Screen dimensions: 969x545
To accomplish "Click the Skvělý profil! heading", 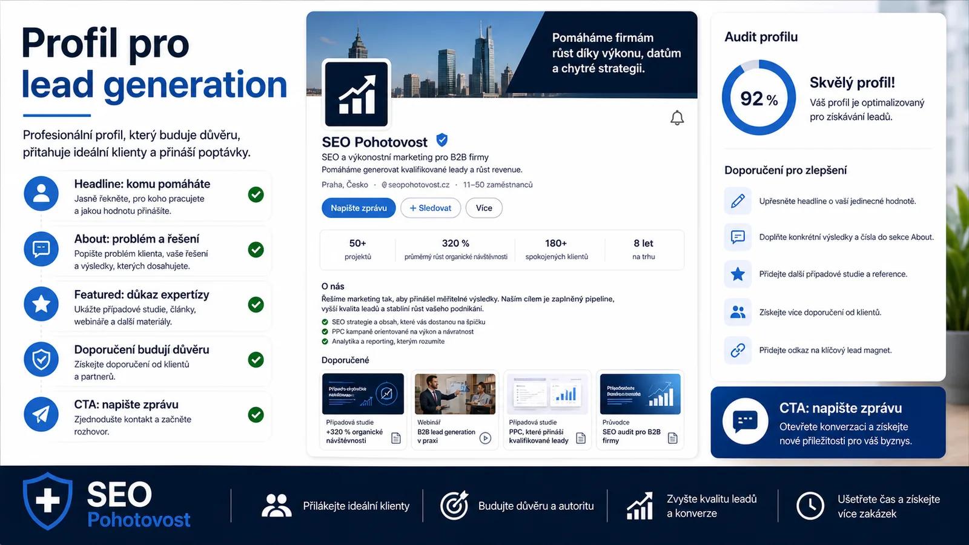I will [852, 82].
